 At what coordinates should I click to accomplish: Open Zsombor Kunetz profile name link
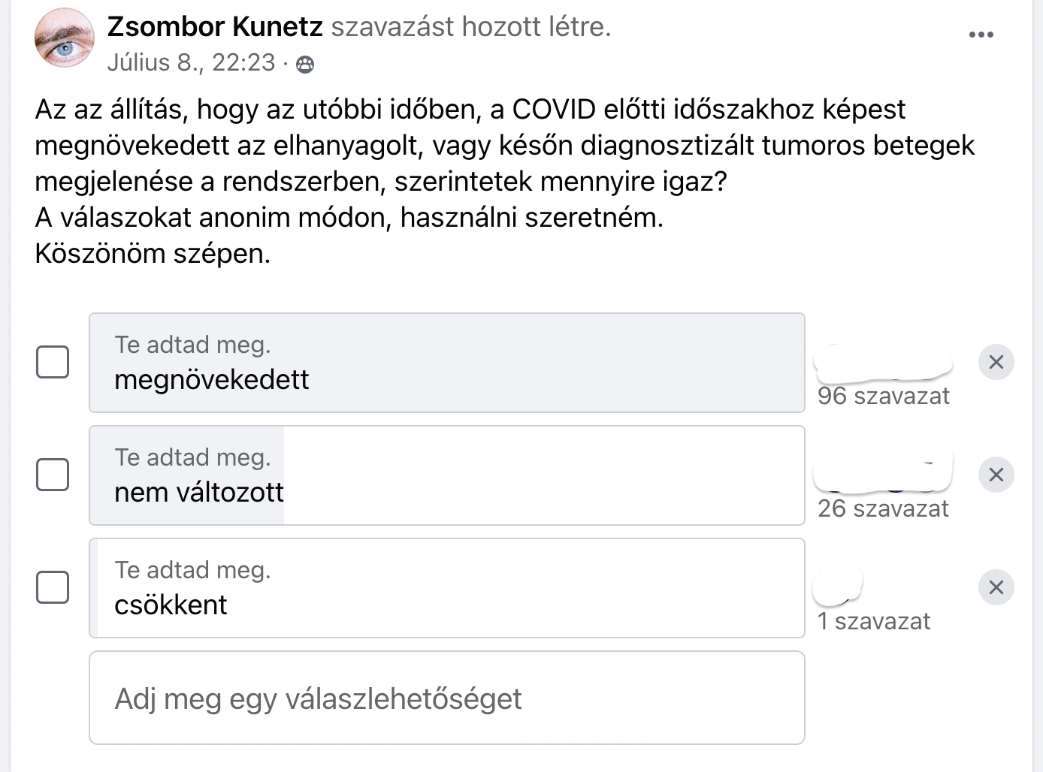pos(215,27)
